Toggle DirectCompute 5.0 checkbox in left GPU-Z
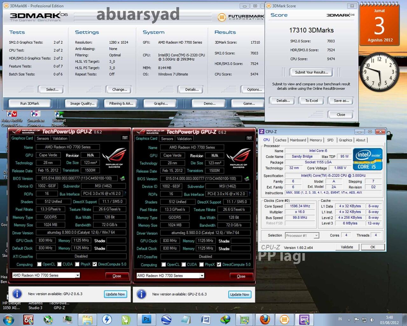This screenshot has height=326, width=407. tap(95, 264)
